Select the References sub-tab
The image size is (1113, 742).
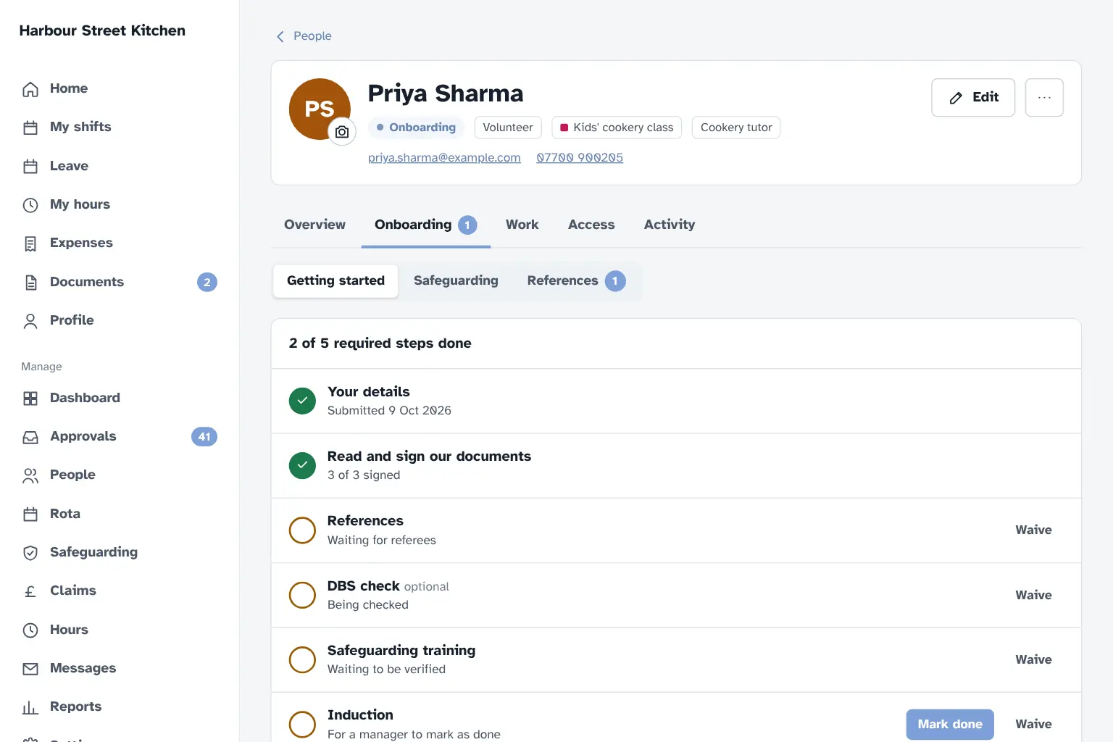(x=576, y=280)
